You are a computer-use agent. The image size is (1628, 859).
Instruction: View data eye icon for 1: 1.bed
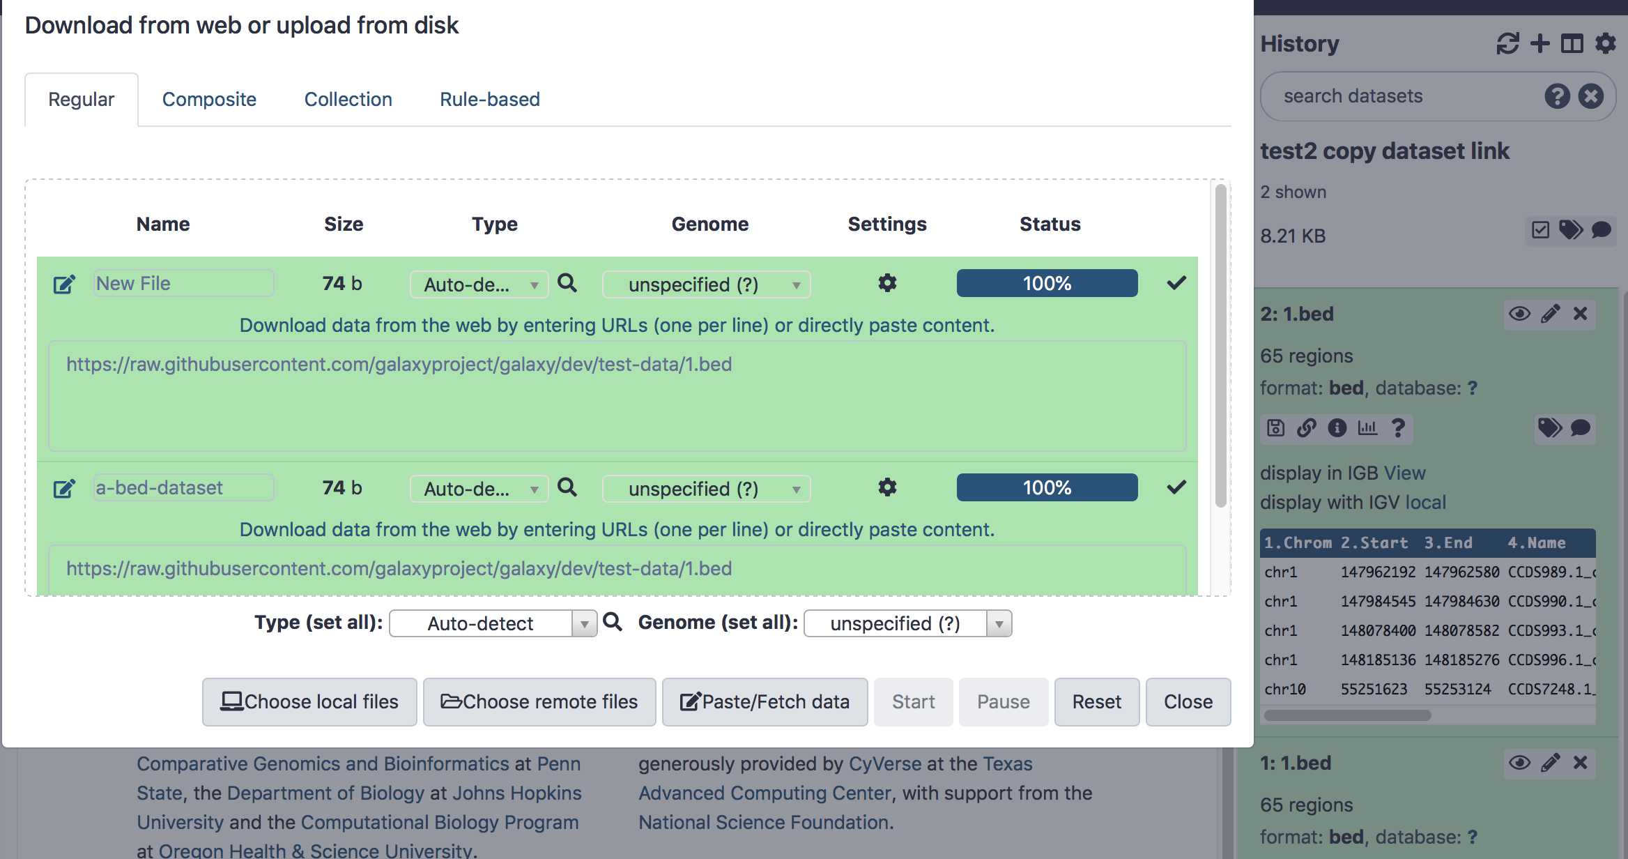[1519, 763]
